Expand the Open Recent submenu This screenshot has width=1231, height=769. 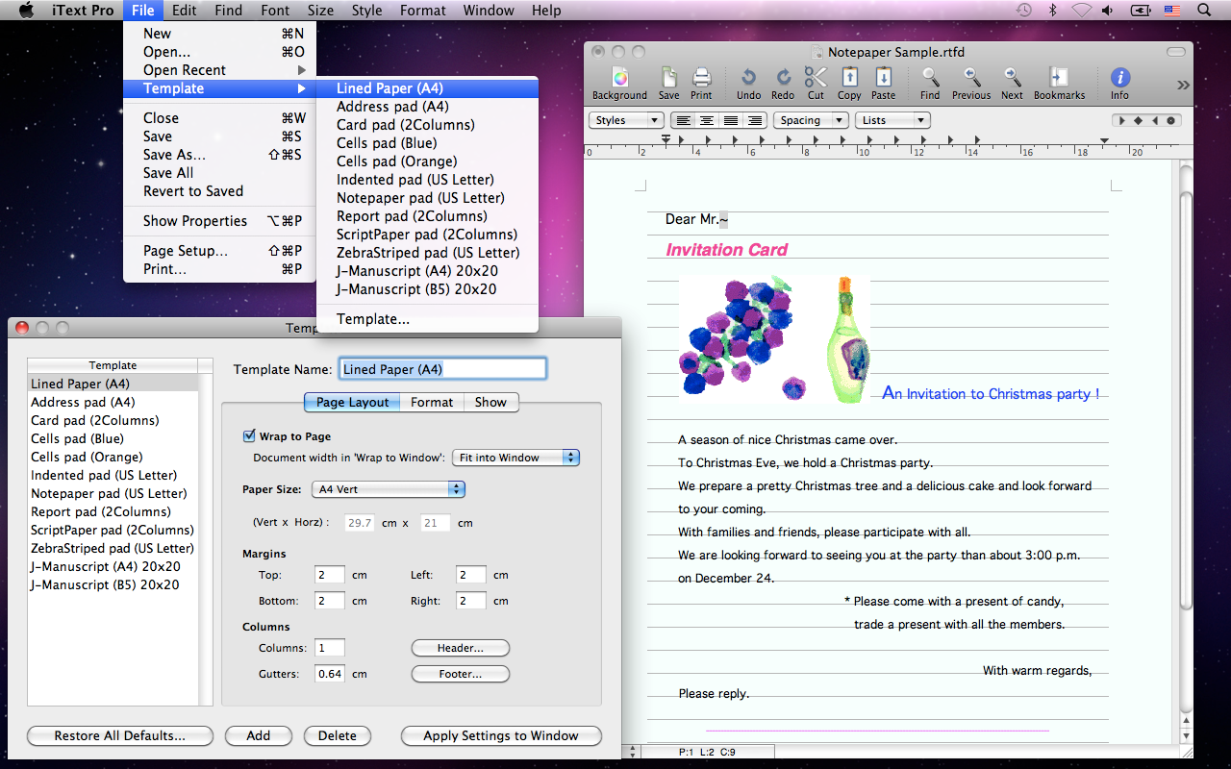click(x=219, y=70)
